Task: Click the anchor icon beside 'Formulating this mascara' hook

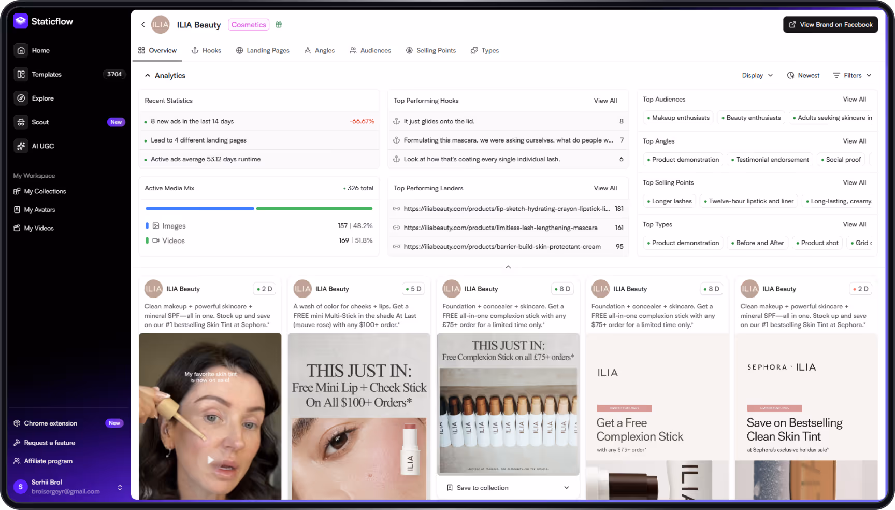Action: coord(396,140)
